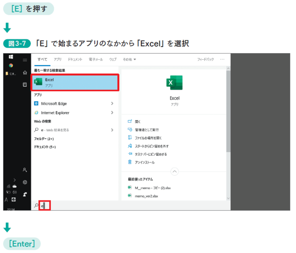The image size is (296, 253).
Task: Click the Internet Explorer app icon
Action: pyautogui.click(x=36, y=113)
